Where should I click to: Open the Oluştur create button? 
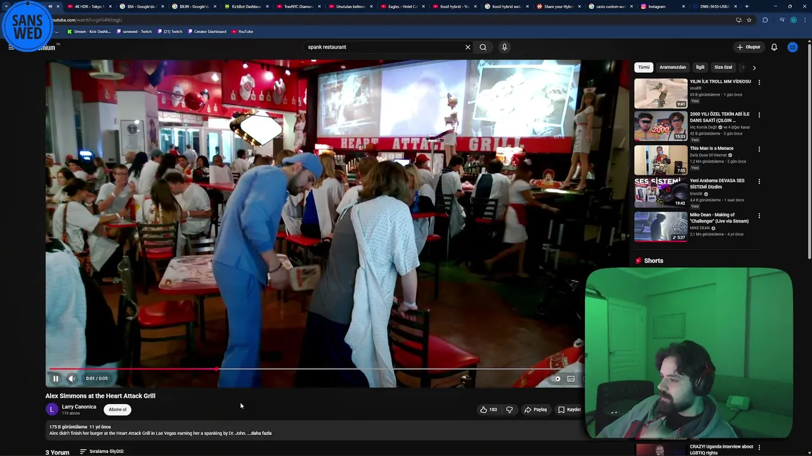click(749, 47)
